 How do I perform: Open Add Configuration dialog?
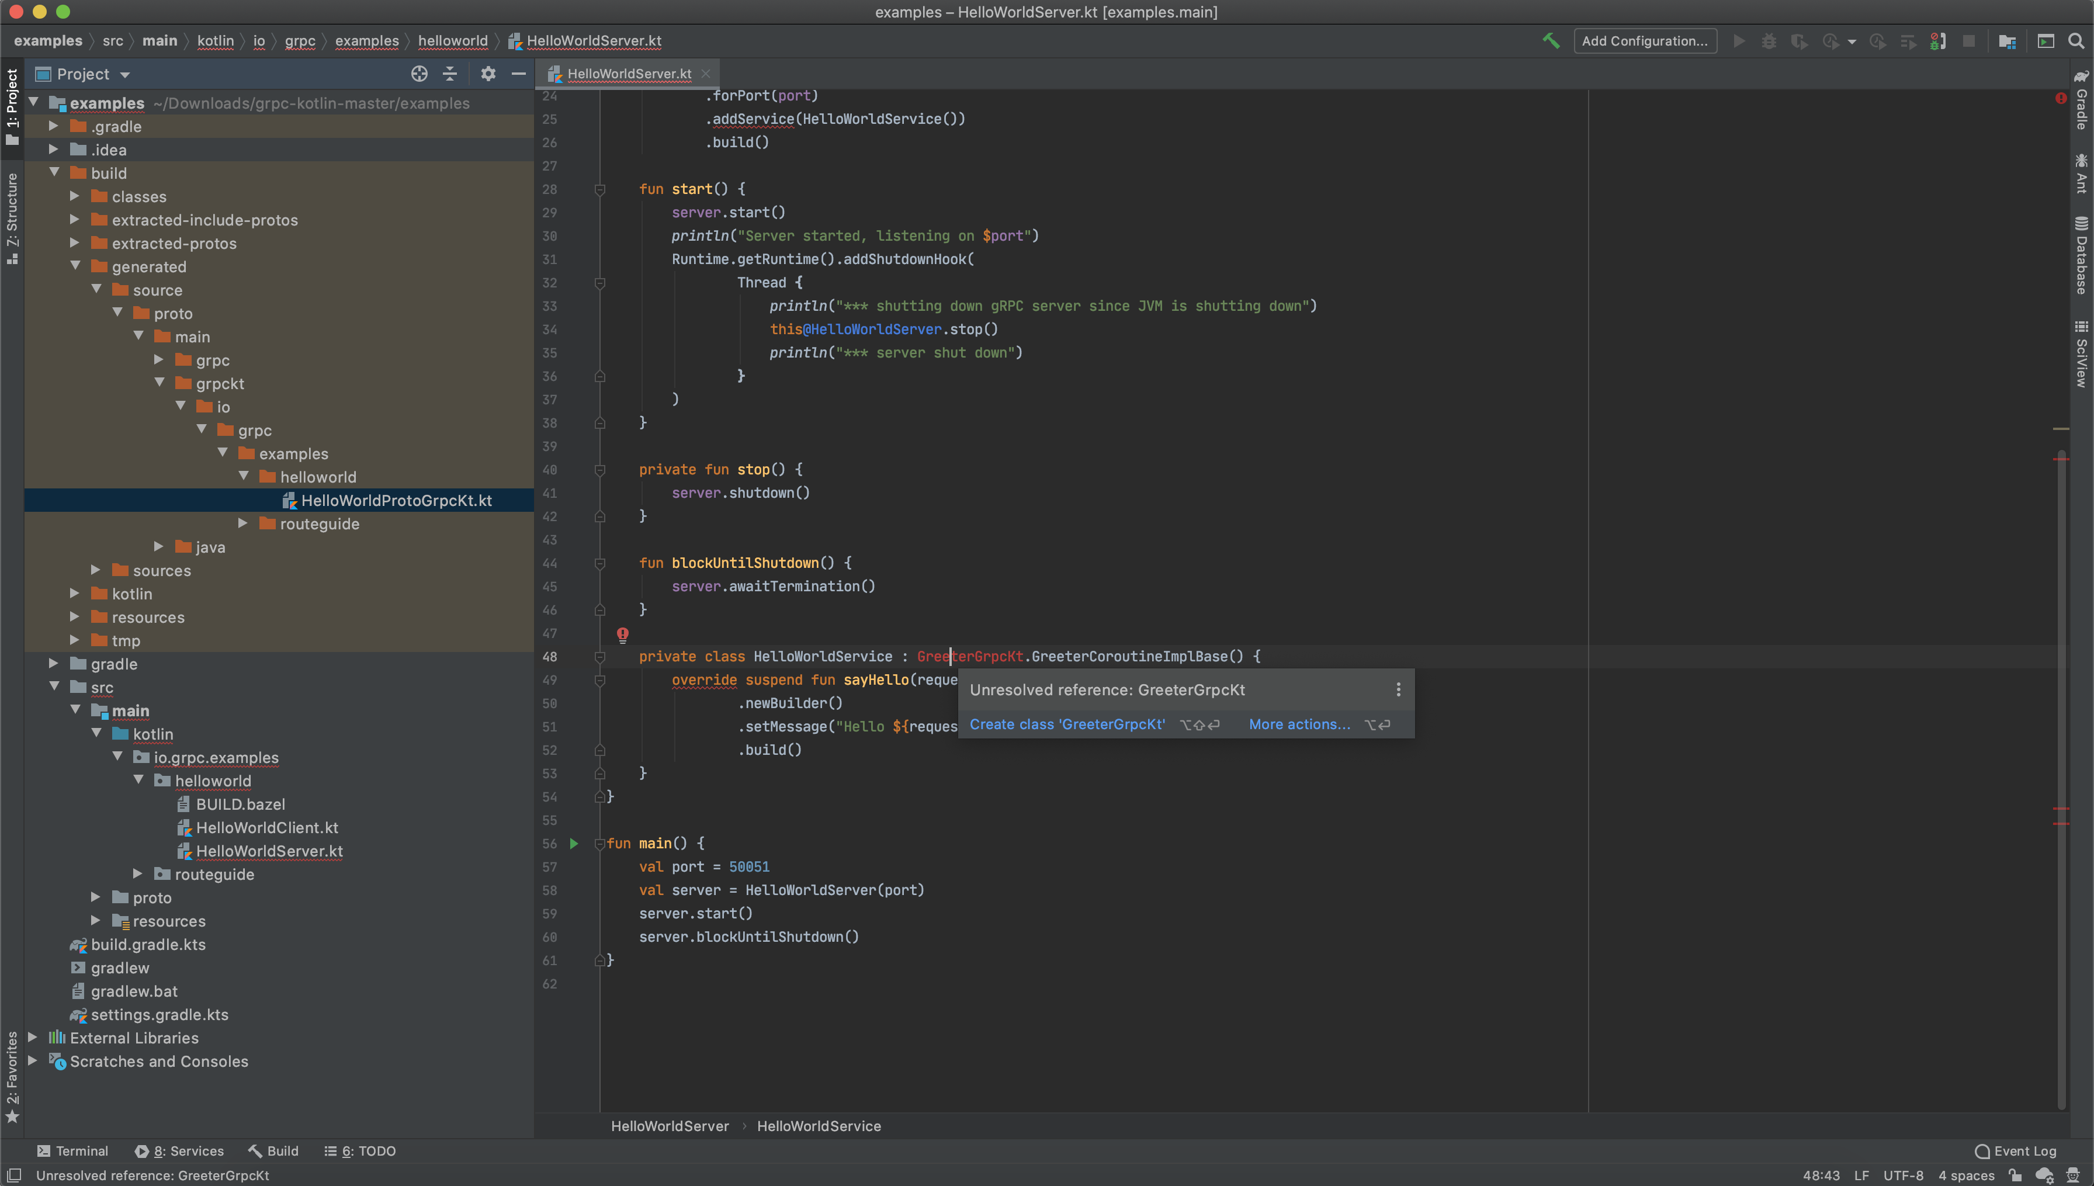point(1645,41)
